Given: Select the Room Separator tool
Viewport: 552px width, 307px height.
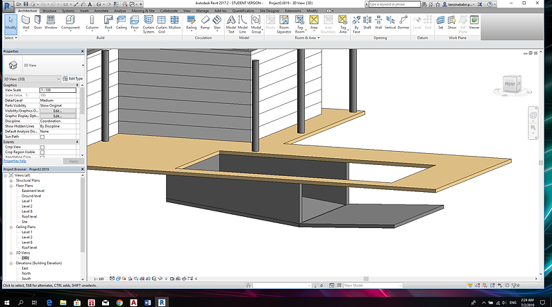Looking at the screenshot, I should [x=284, y=24].
